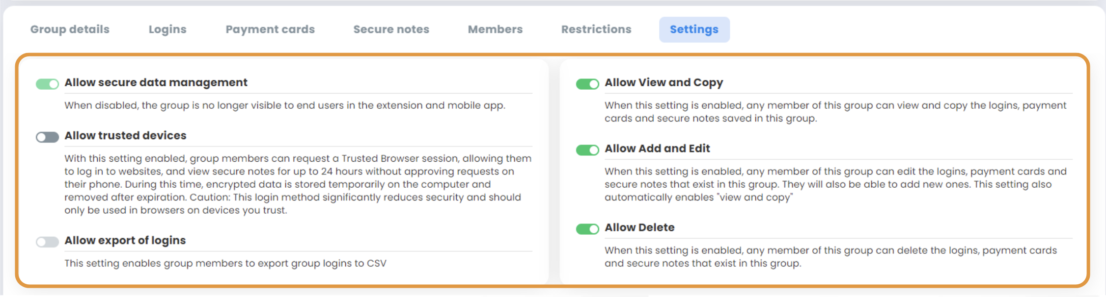
Task: Go to the Payment cards tab
Action: [270, 29]
